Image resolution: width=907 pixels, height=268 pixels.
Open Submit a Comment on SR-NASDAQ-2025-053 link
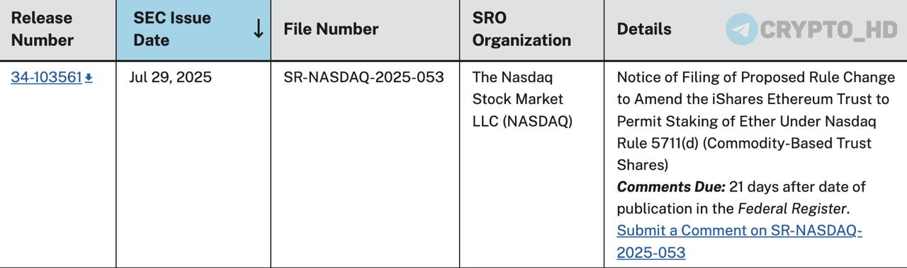pos(740,241)
